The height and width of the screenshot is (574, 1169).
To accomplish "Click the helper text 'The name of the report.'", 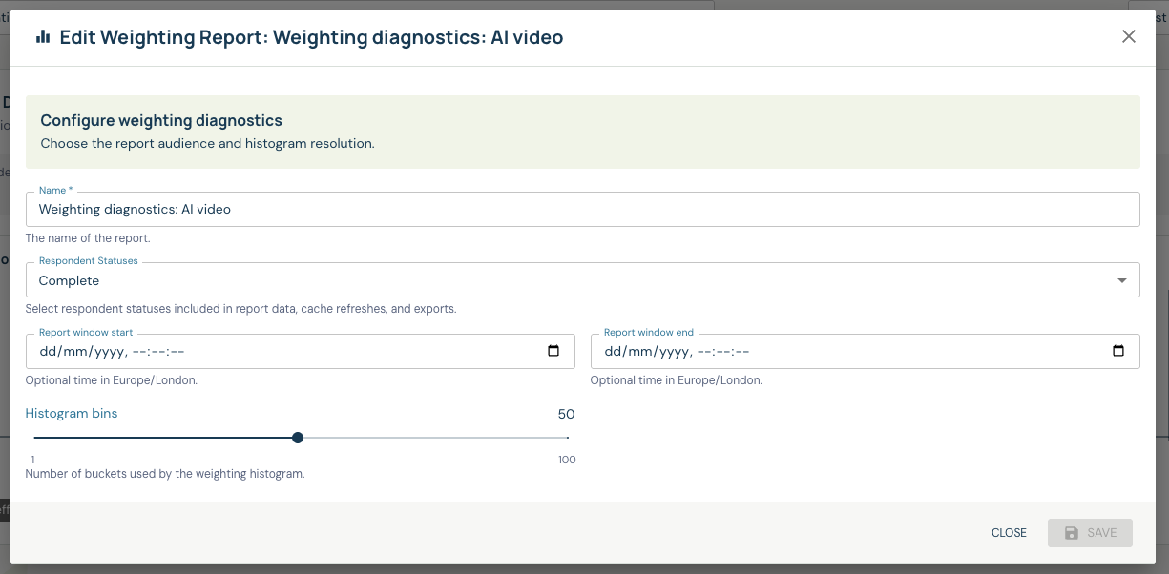I will 88,238.
